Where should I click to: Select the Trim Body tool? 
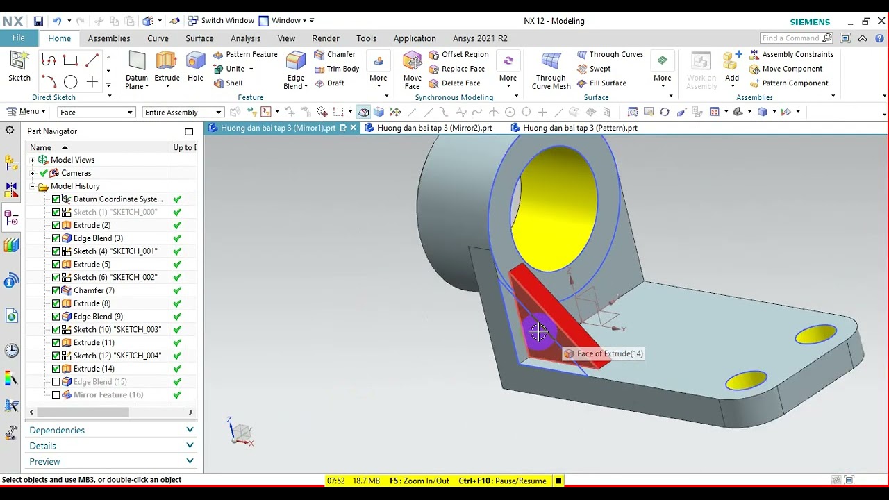[336, 69]
